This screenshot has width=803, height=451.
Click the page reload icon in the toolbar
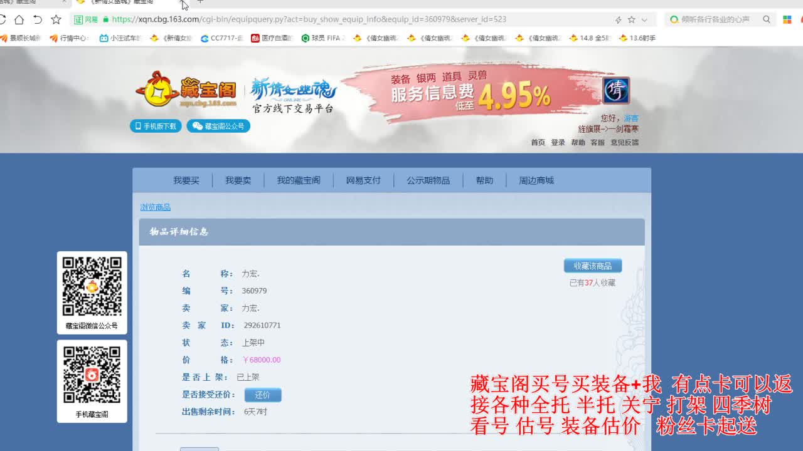pyautogui.click(x=4, y=19)
